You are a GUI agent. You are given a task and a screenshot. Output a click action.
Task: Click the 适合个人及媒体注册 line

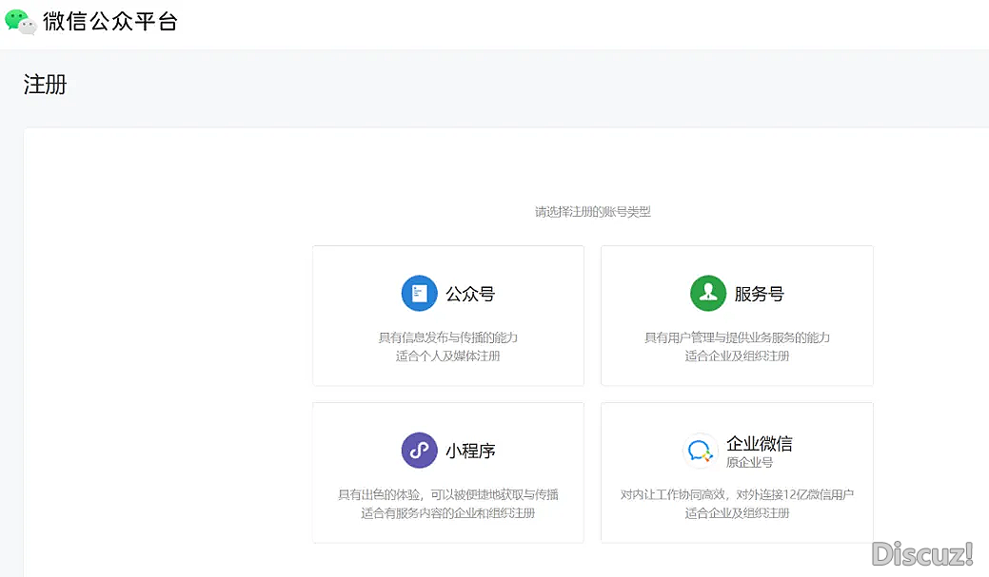(x=447, y=356)
